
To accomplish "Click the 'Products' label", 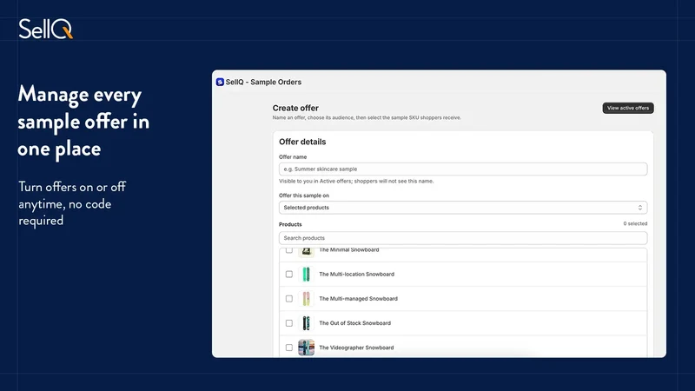I will click(290, 224).
